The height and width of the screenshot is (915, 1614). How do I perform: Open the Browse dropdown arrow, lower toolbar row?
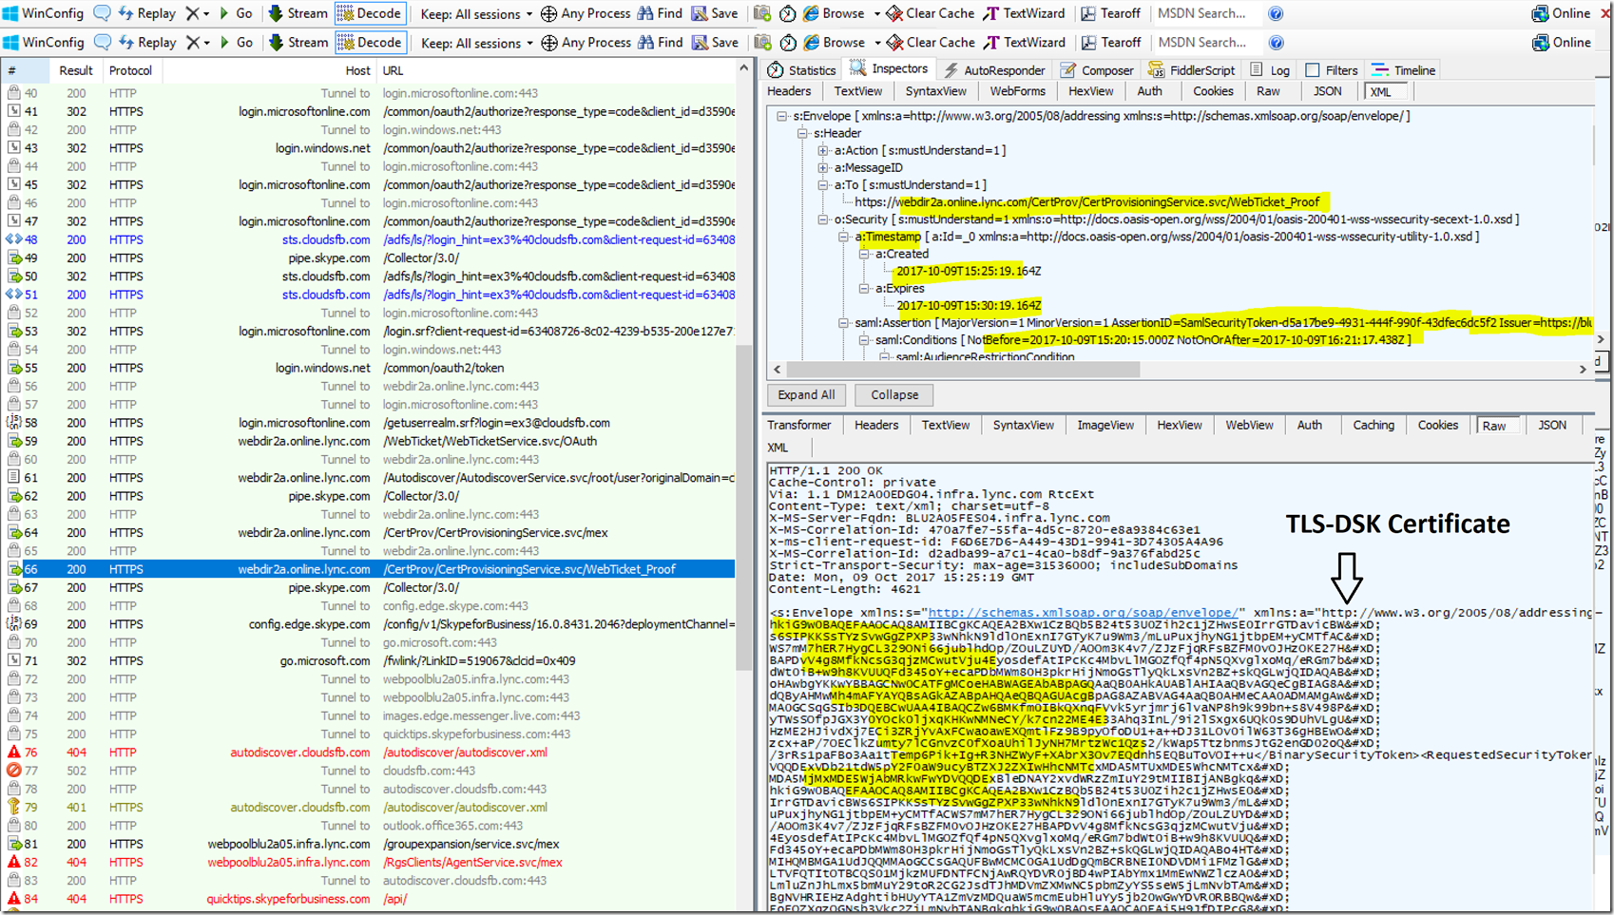875,43
